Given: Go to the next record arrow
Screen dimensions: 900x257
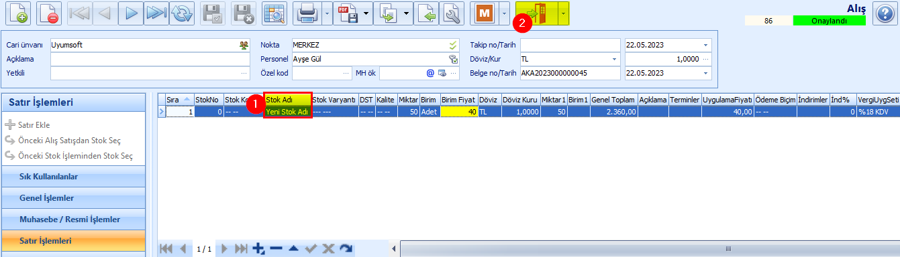Looking at the screenshot, I should [132, 13].
